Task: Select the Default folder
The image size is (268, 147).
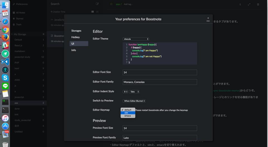Action: (28, 40)
